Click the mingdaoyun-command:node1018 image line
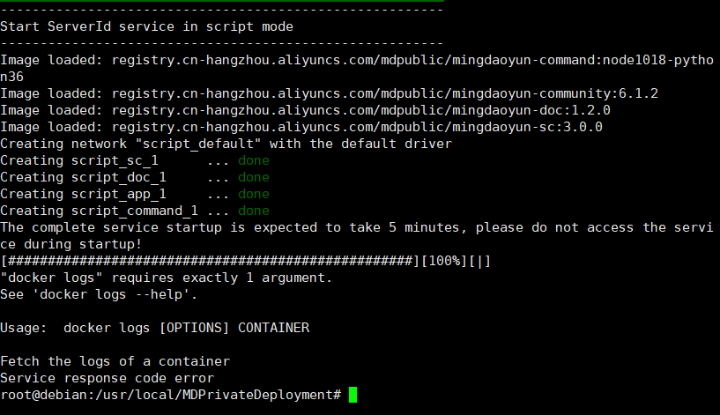This screenshot has height=415, width=720. tap(353, 60)
